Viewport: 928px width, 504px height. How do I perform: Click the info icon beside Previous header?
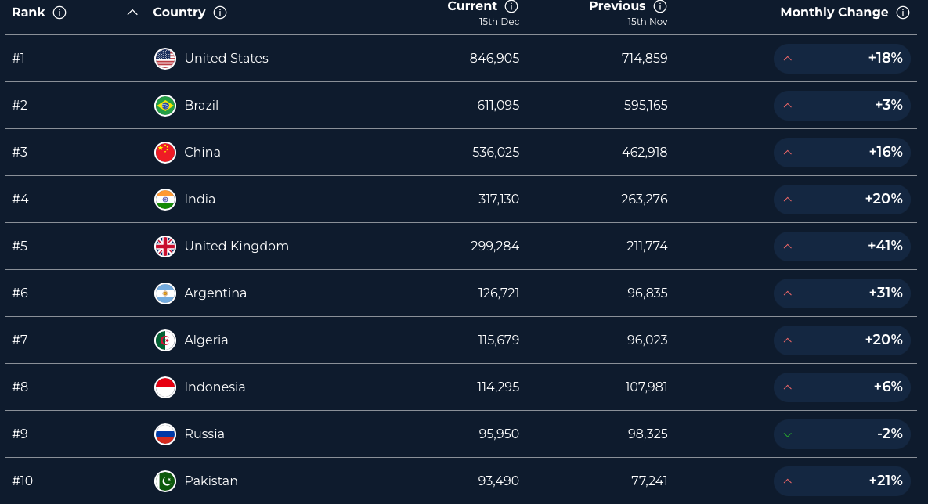(x=660, y=6)
